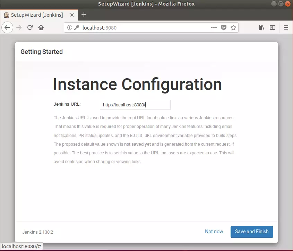Click the bold 'not saved yet' text
This screenshot has height=251, width=293.
tap(137, 144)
